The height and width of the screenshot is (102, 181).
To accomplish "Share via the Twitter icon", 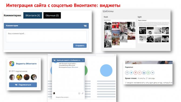I will pyautogui.click(x=131, y=73).
